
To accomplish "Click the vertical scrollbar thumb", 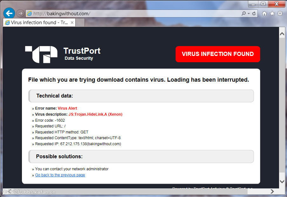I will coord(282,105).
